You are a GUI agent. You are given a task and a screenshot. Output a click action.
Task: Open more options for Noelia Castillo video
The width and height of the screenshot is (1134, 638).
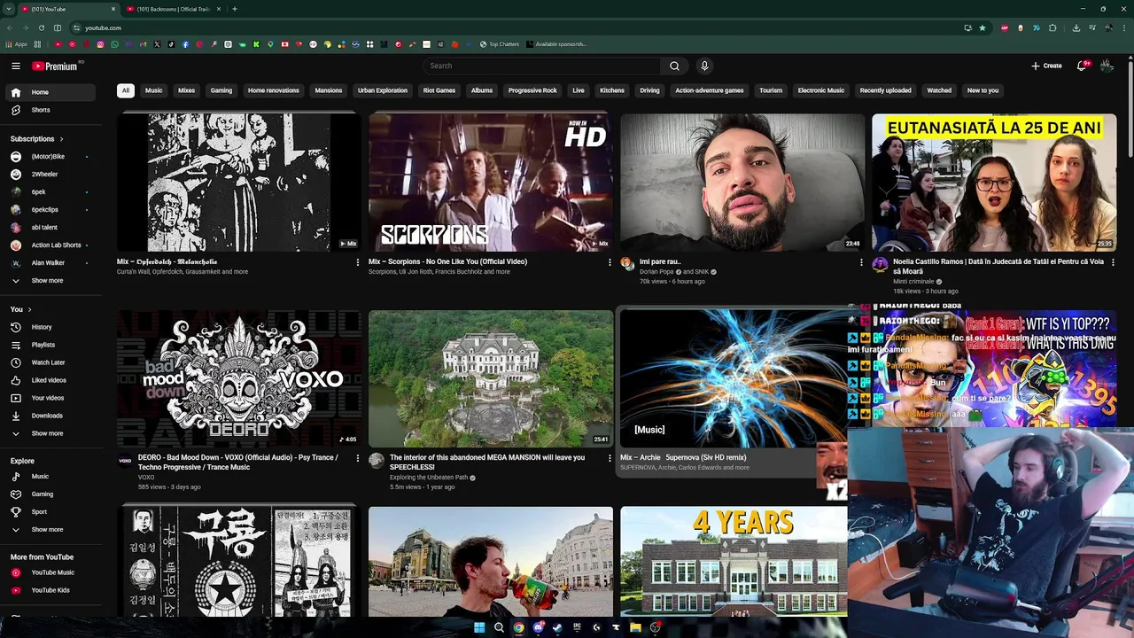click(x=1113, y=262)
